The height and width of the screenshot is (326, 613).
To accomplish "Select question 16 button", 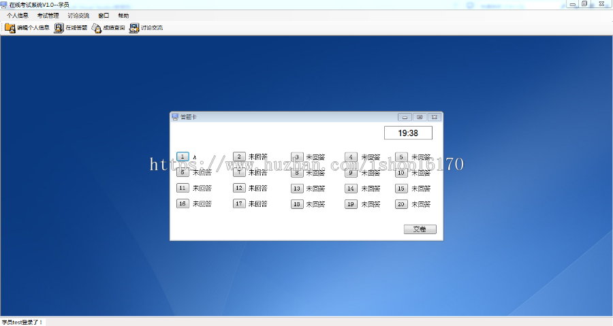I will point(183,203).
